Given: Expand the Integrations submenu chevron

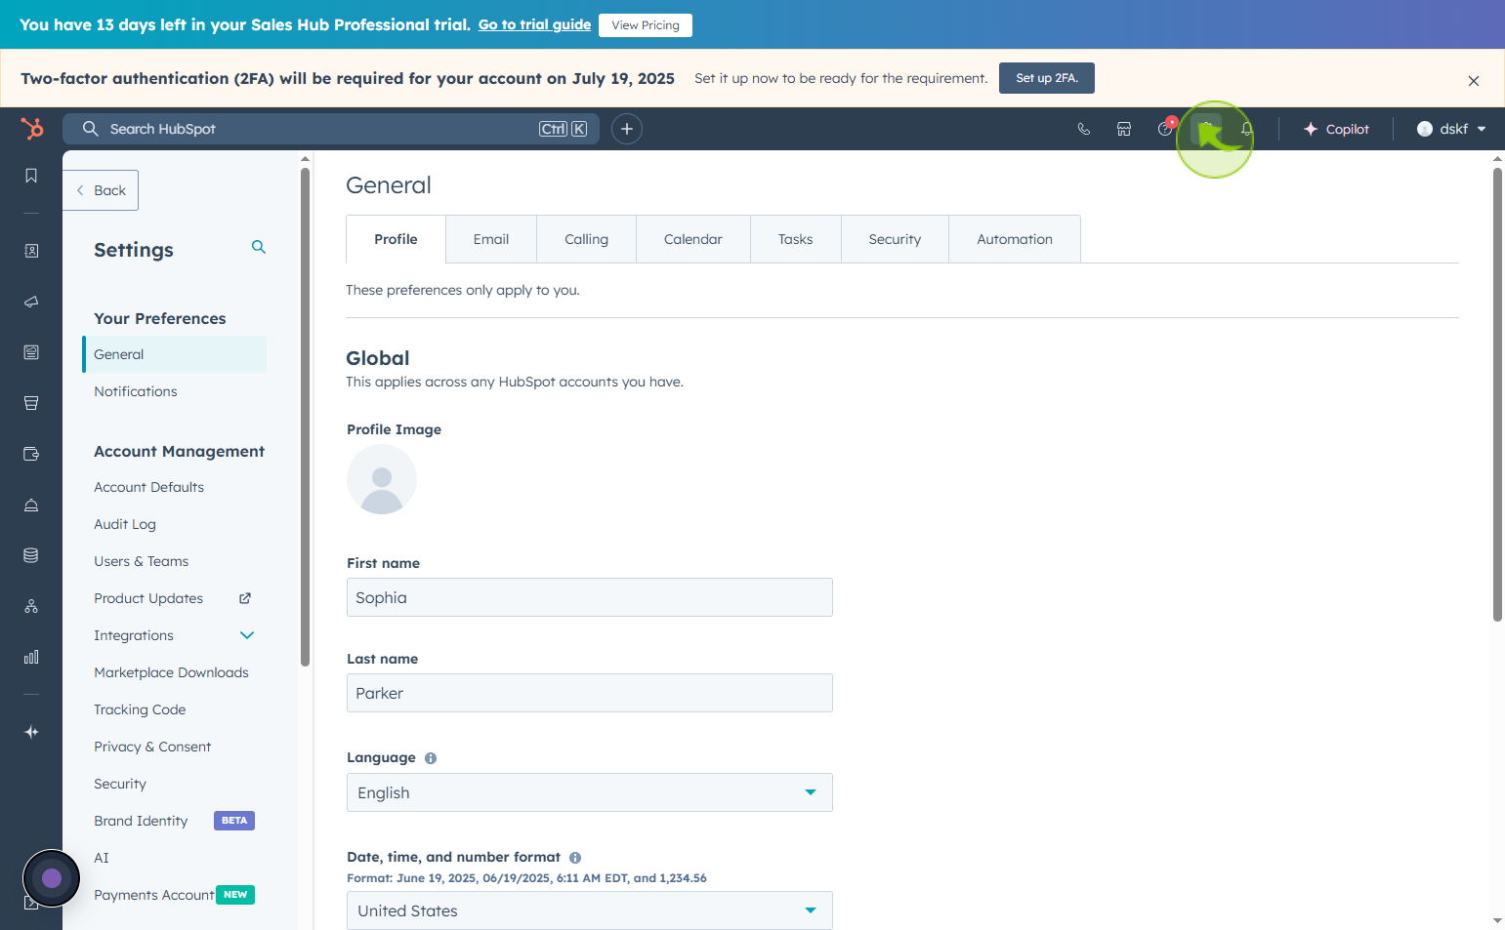Looking at the screenshot, I should click(x=247, y=635).
